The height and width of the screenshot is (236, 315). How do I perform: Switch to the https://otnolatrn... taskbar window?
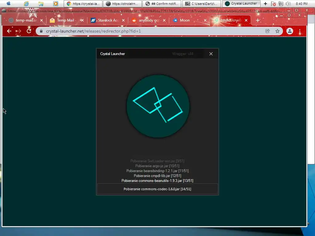click(122, 4)
